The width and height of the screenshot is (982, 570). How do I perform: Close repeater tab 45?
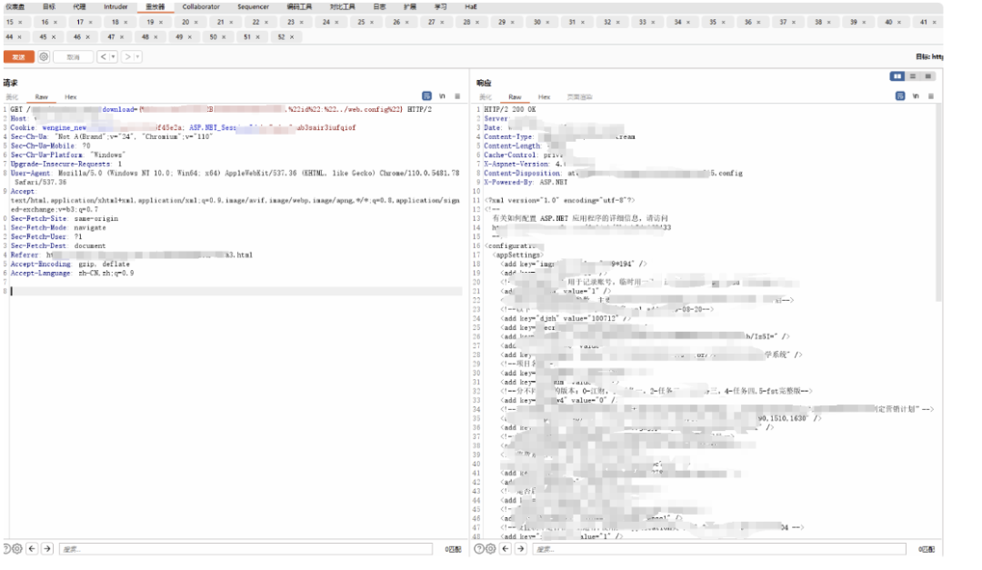point(54,37)
